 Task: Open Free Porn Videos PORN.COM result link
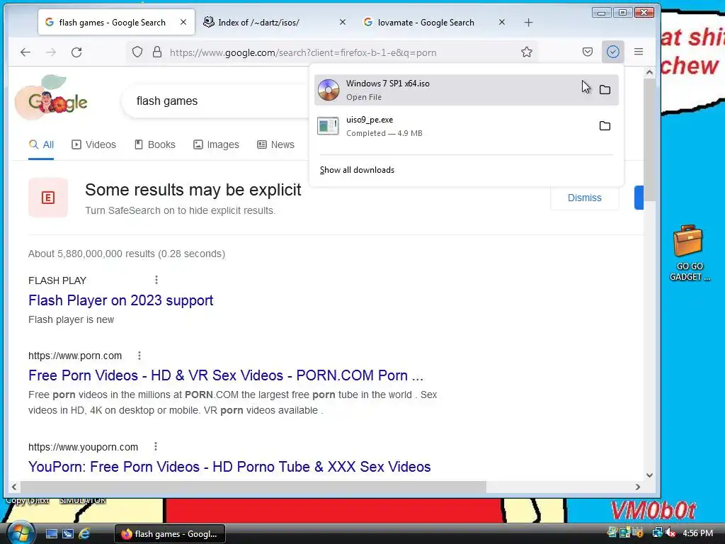(x=226, y=375)
